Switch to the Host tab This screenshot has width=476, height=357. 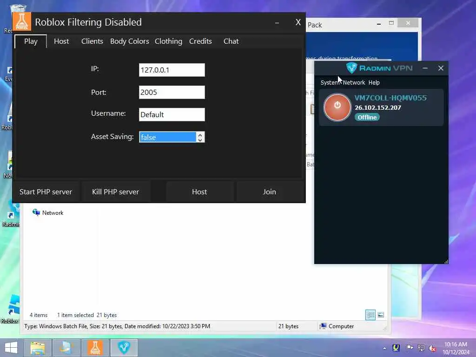pyautogui.click(x=61, y=41)
